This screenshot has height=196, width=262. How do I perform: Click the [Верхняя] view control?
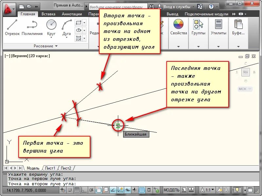[20, 56]
